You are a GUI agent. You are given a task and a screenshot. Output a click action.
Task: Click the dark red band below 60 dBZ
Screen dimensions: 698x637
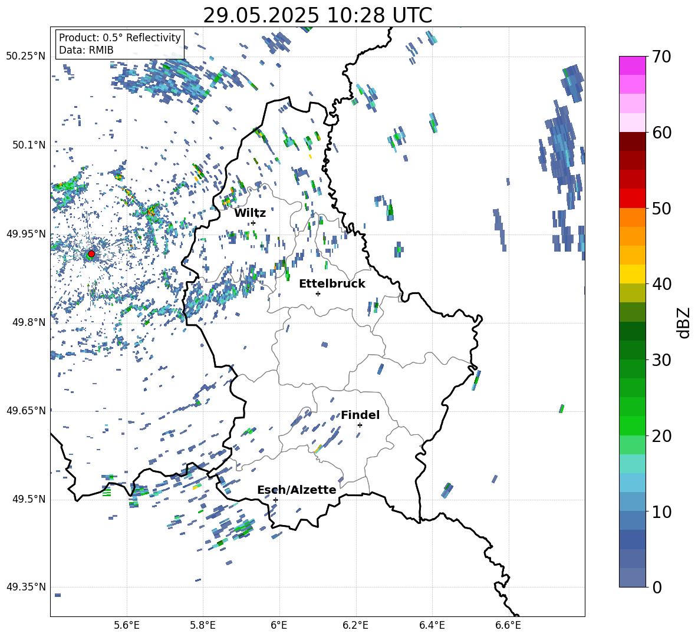pos(632,141)
